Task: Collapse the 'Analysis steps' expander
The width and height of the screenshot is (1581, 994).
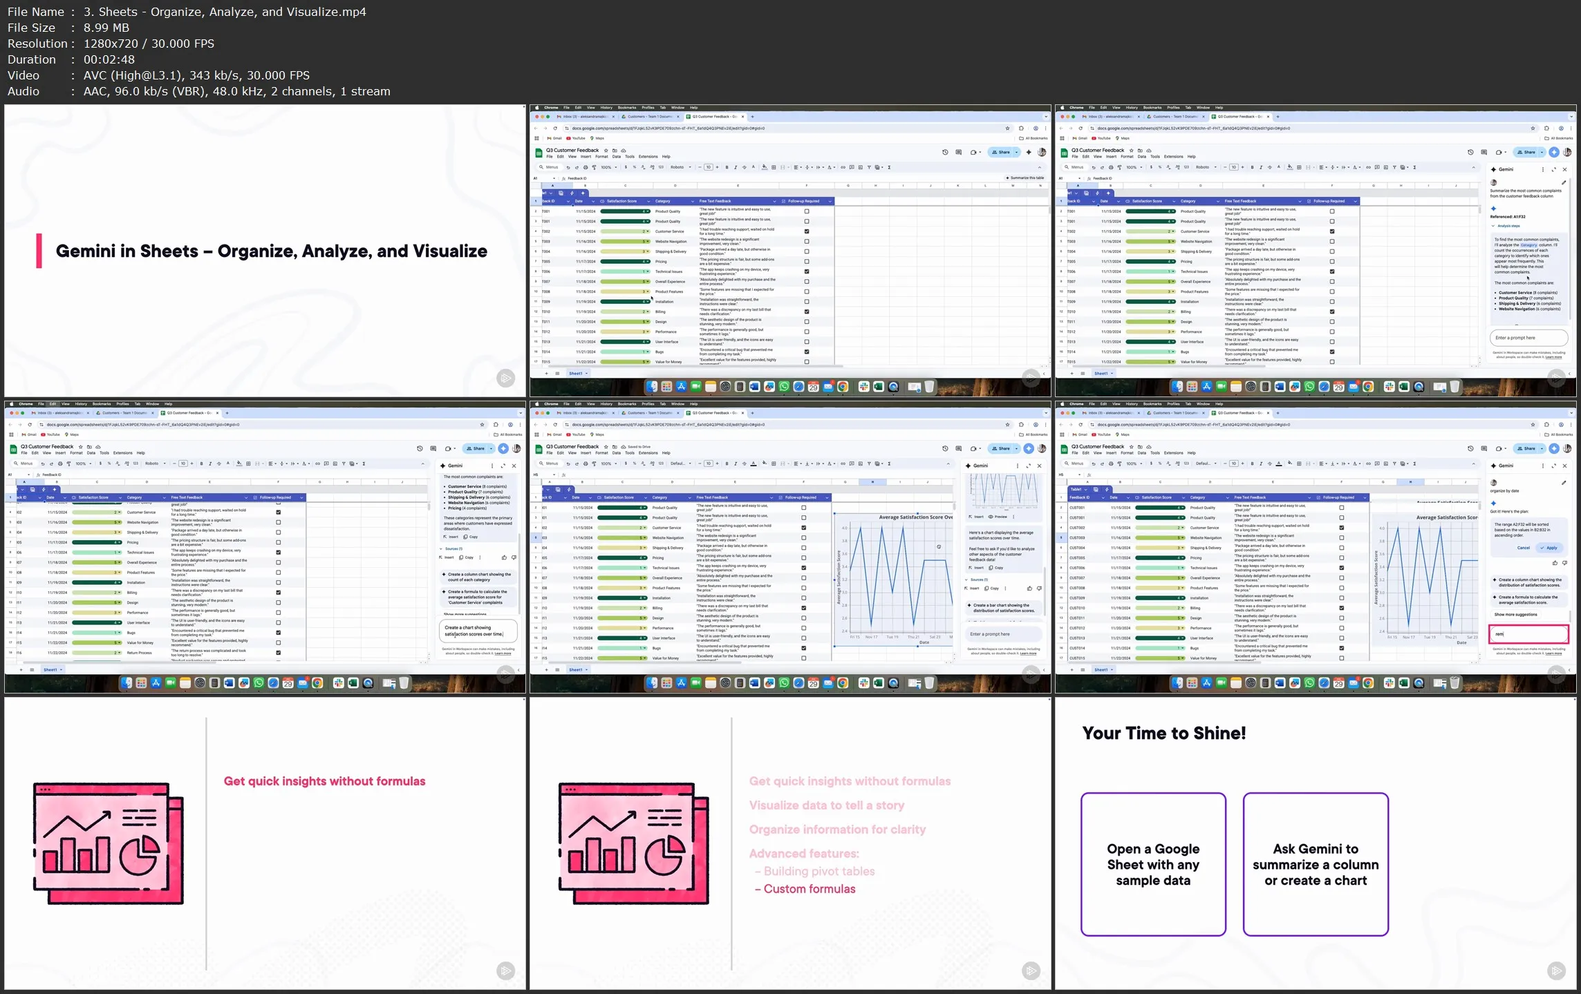Action: [x=1506, y=226]
